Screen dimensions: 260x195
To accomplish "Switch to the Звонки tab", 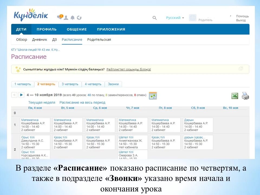I will 114,84.
